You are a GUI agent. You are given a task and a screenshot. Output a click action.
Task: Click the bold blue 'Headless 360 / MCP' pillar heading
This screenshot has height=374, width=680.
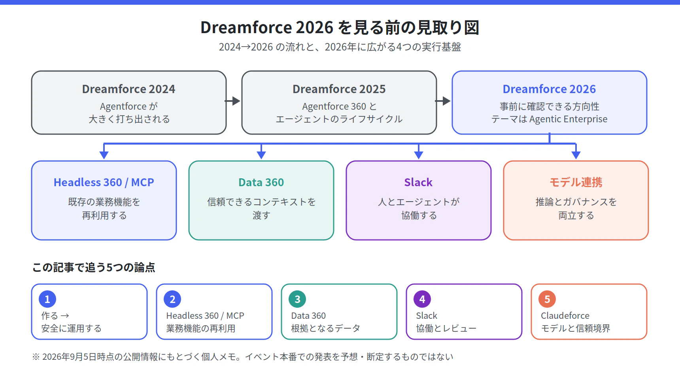click(104, 182)
